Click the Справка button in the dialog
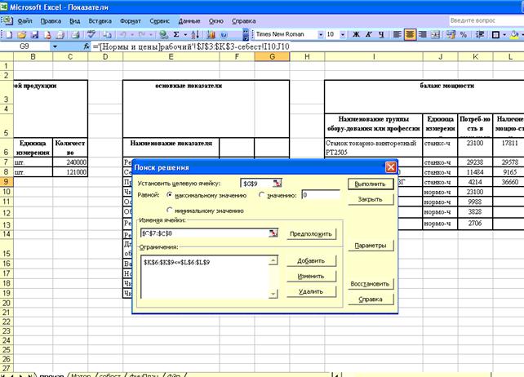 [x=371, y=299]
